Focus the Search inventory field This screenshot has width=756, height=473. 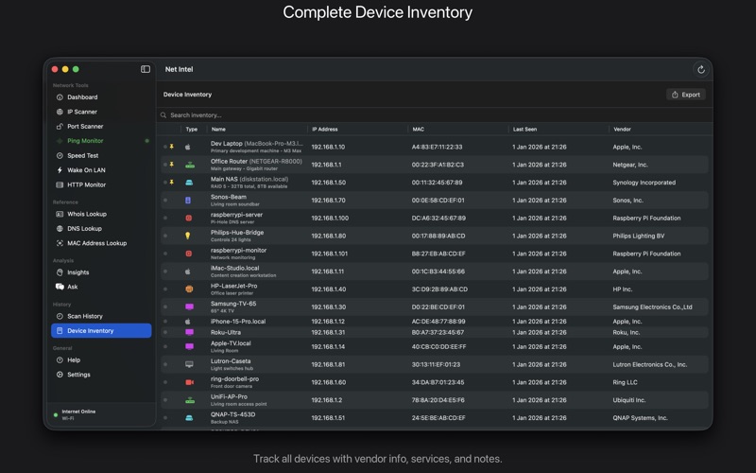(x=434, y=114)
